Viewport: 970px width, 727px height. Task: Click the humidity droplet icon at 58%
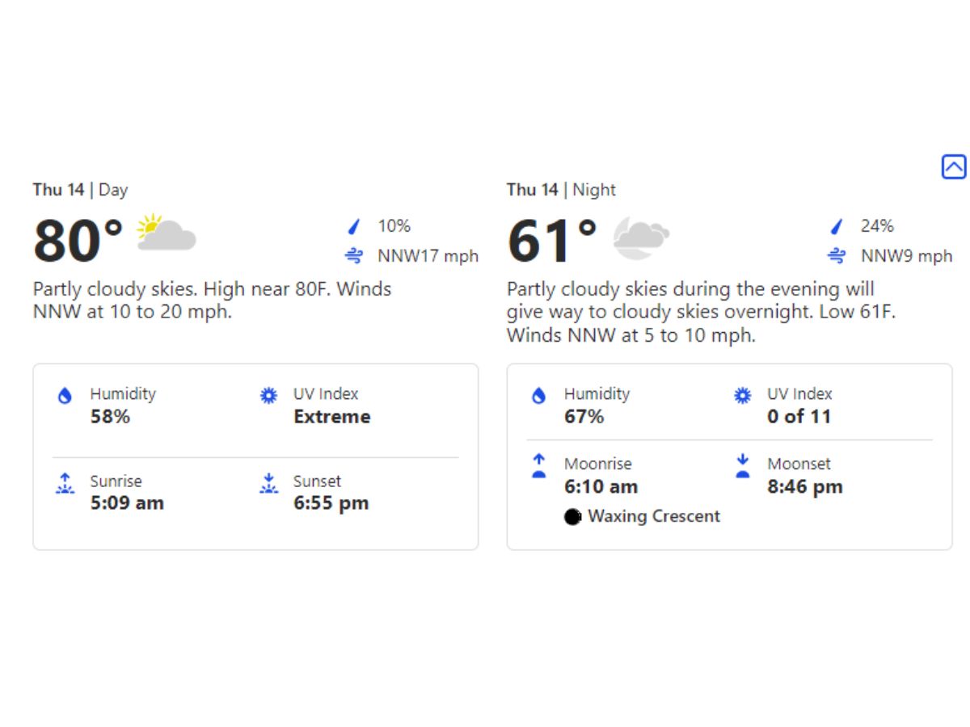pos(65,396)
